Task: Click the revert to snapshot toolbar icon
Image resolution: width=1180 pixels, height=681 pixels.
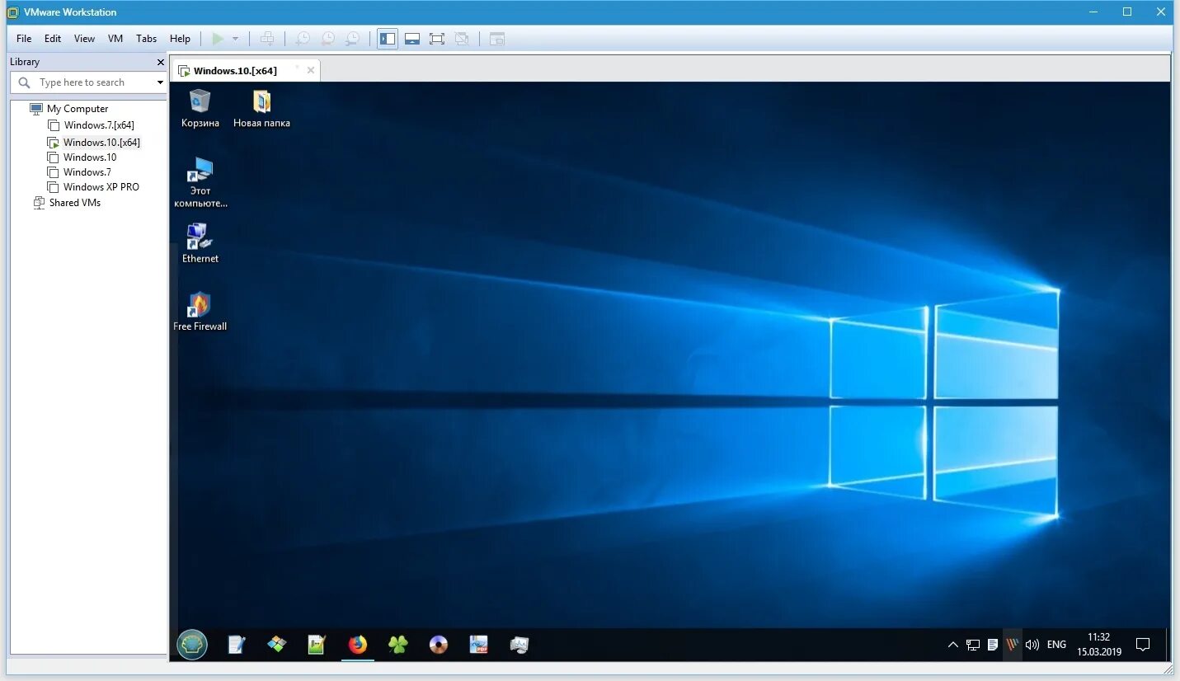Action: tap(327, 39)
